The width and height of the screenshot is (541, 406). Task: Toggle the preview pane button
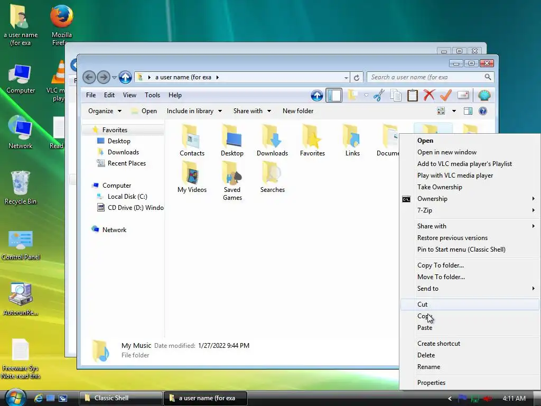(468, 111)
